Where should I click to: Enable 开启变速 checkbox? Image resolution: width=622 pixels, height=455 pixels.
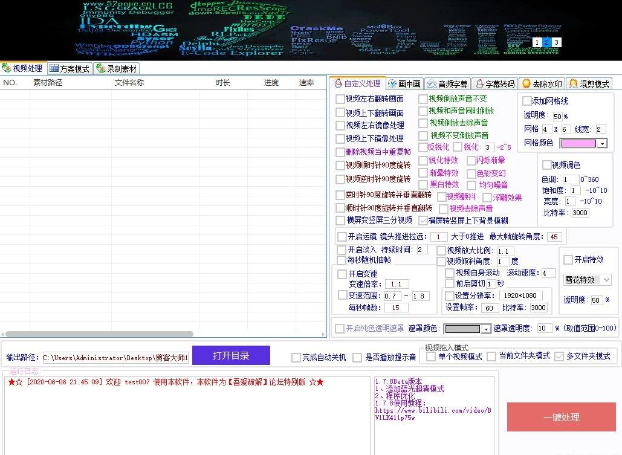point(342,274)
